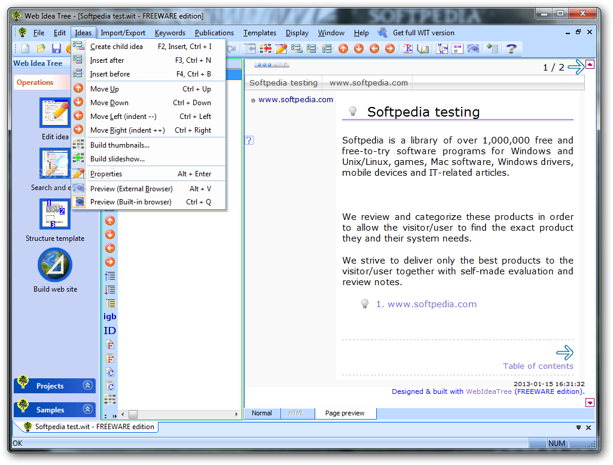Launch the Build web site operation

coord(55,270)
